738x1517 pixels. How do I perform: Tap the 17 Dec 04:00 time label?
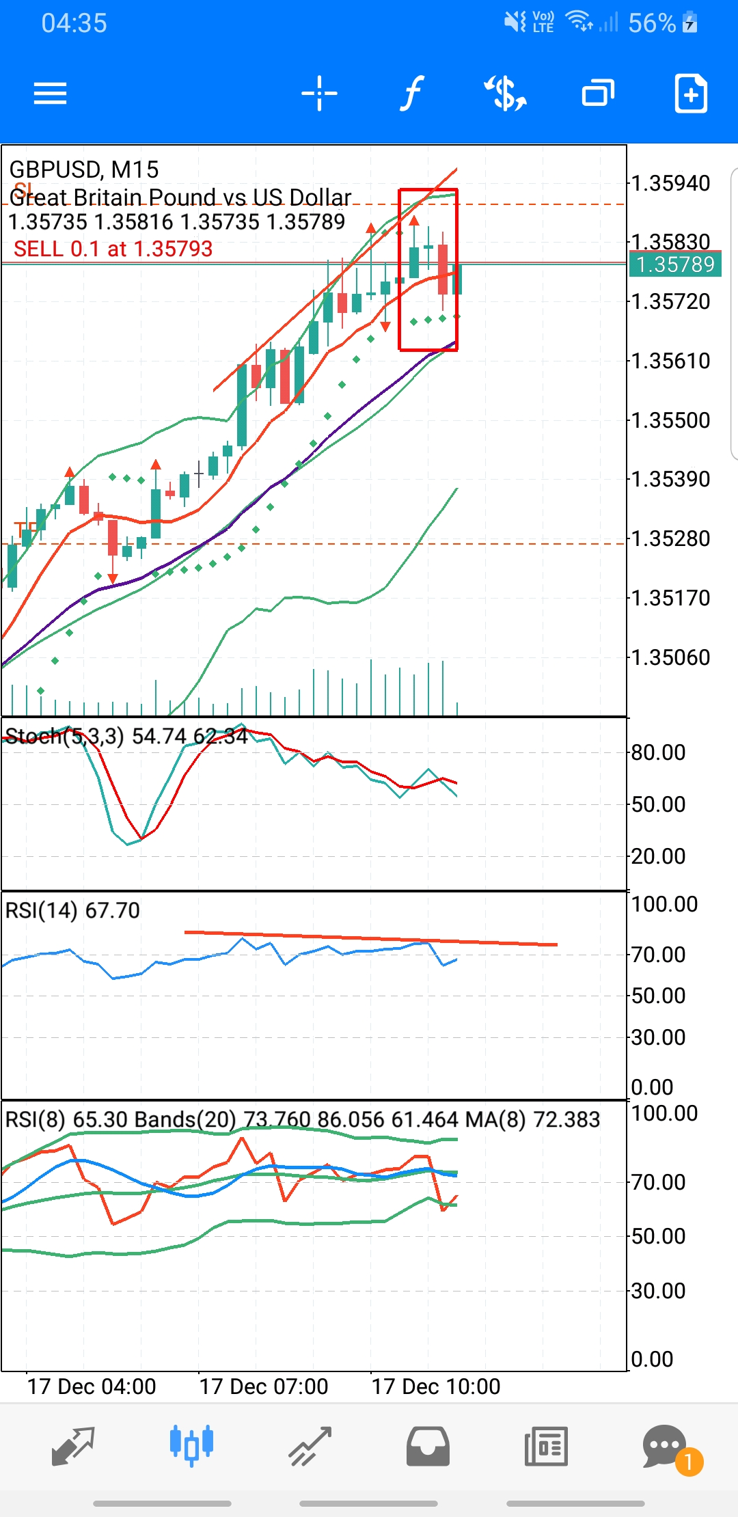tap(92, 1386)
